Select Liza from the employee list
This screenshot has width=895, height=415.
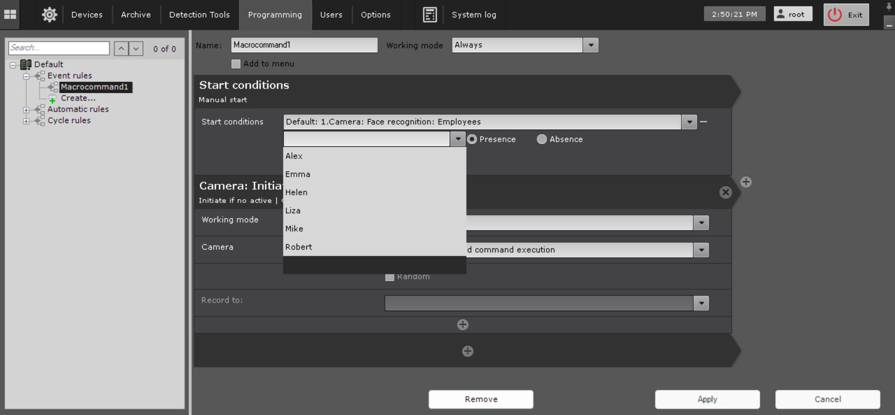(374, 210)
